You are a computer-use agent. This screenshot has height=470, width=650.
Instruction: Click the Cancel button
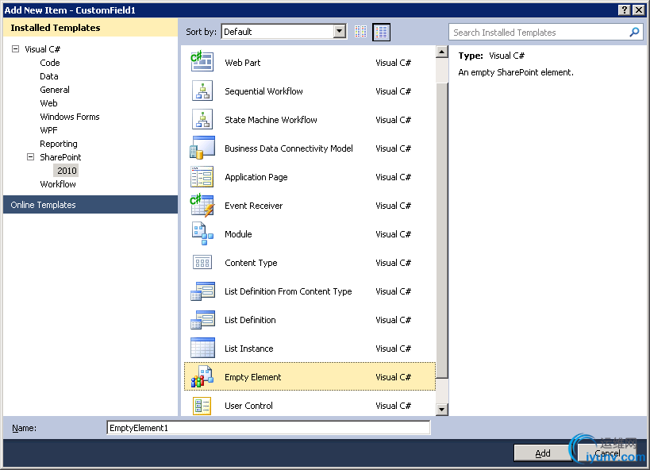tap(607, 453)
